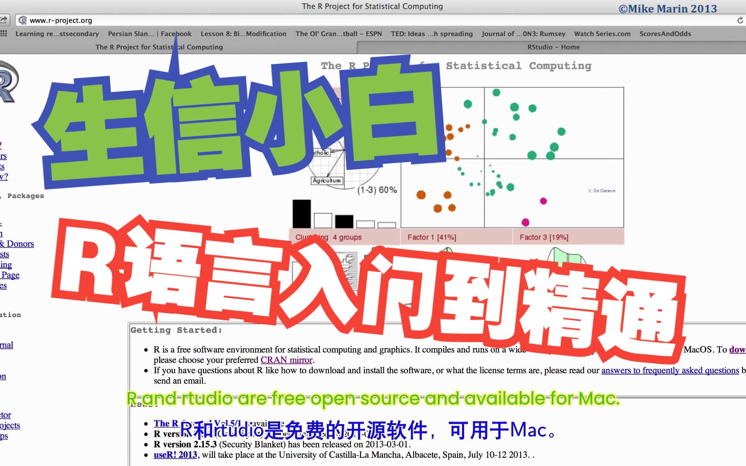The image size is (746, 466).
Task: Click the download link at the right edge
Action: coord(738,349)
